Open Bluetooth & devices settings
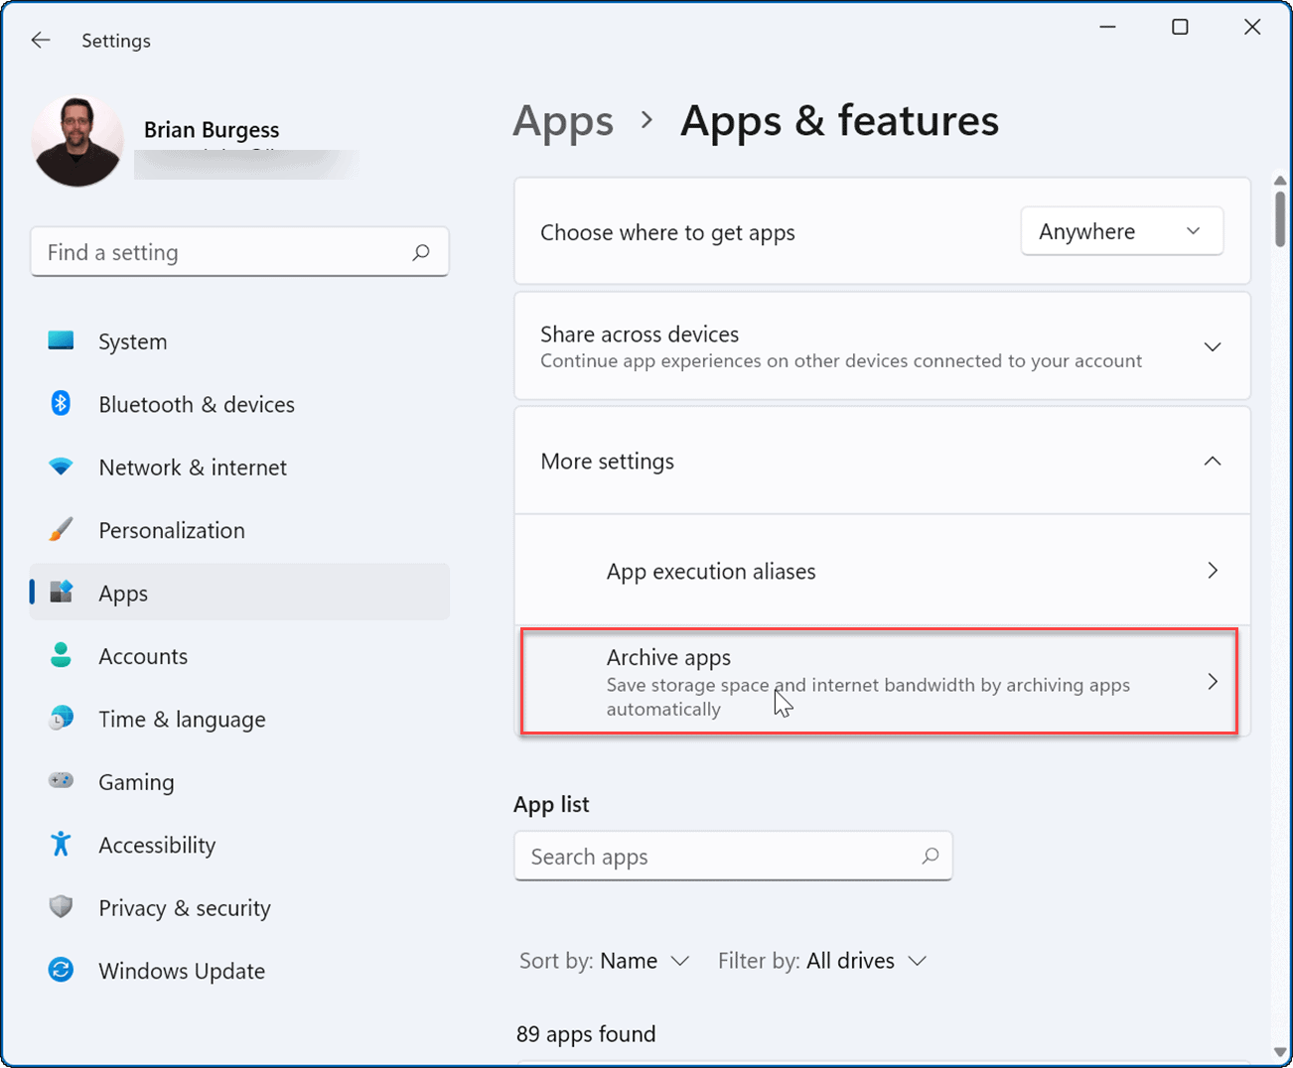This screenshot has width=1293, height=1068. pyautogui.click(x=61, y=404)
